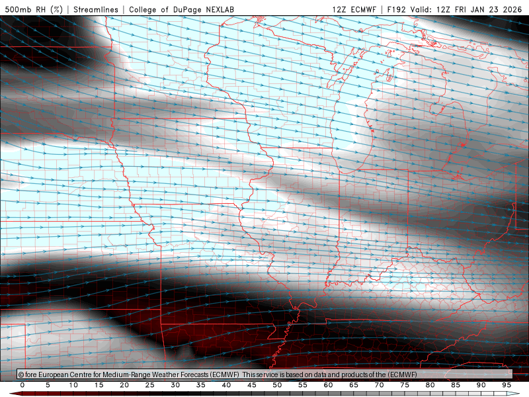
Task: Click the "5" color scale label
Action: (x=48, y=385)
